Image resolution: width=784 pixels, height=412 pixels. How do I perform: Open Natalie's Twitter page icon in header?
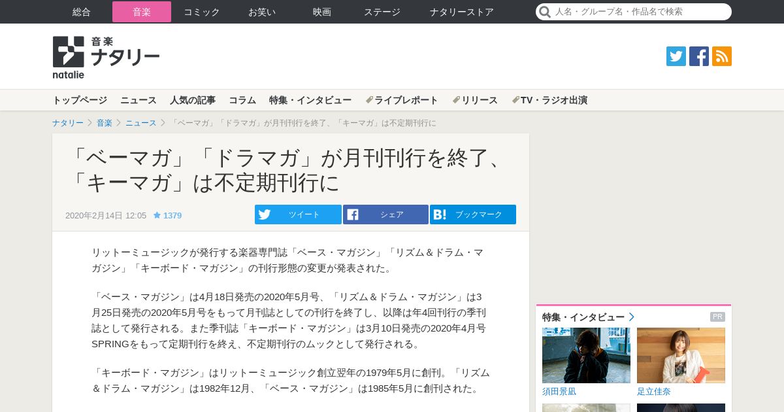point(676,56)
